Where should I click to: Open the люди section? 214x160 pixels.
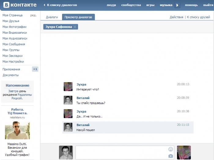111,5
